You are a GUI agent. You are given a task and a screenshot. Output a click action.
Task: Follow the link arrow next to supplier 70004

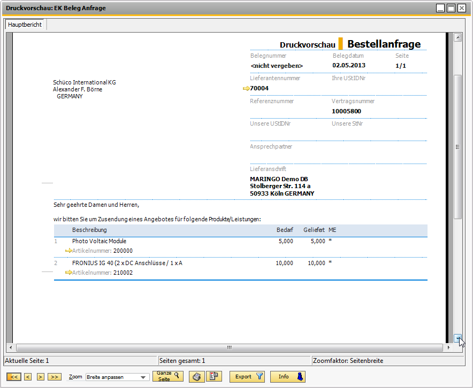point(246,88)
